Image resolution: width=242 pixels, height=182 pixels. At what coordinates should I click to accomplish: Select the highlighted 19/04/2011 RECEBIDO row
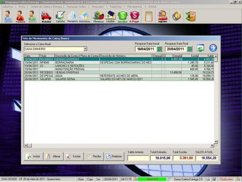pos(119,59)
